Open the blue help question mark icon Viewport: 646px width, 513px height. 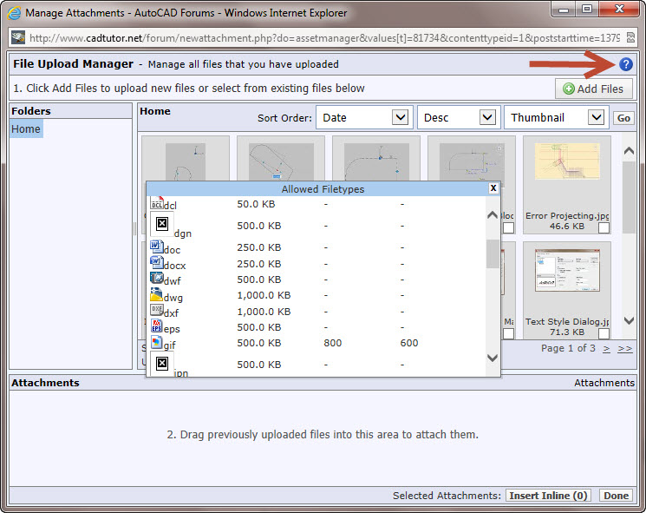pos(625,64)
